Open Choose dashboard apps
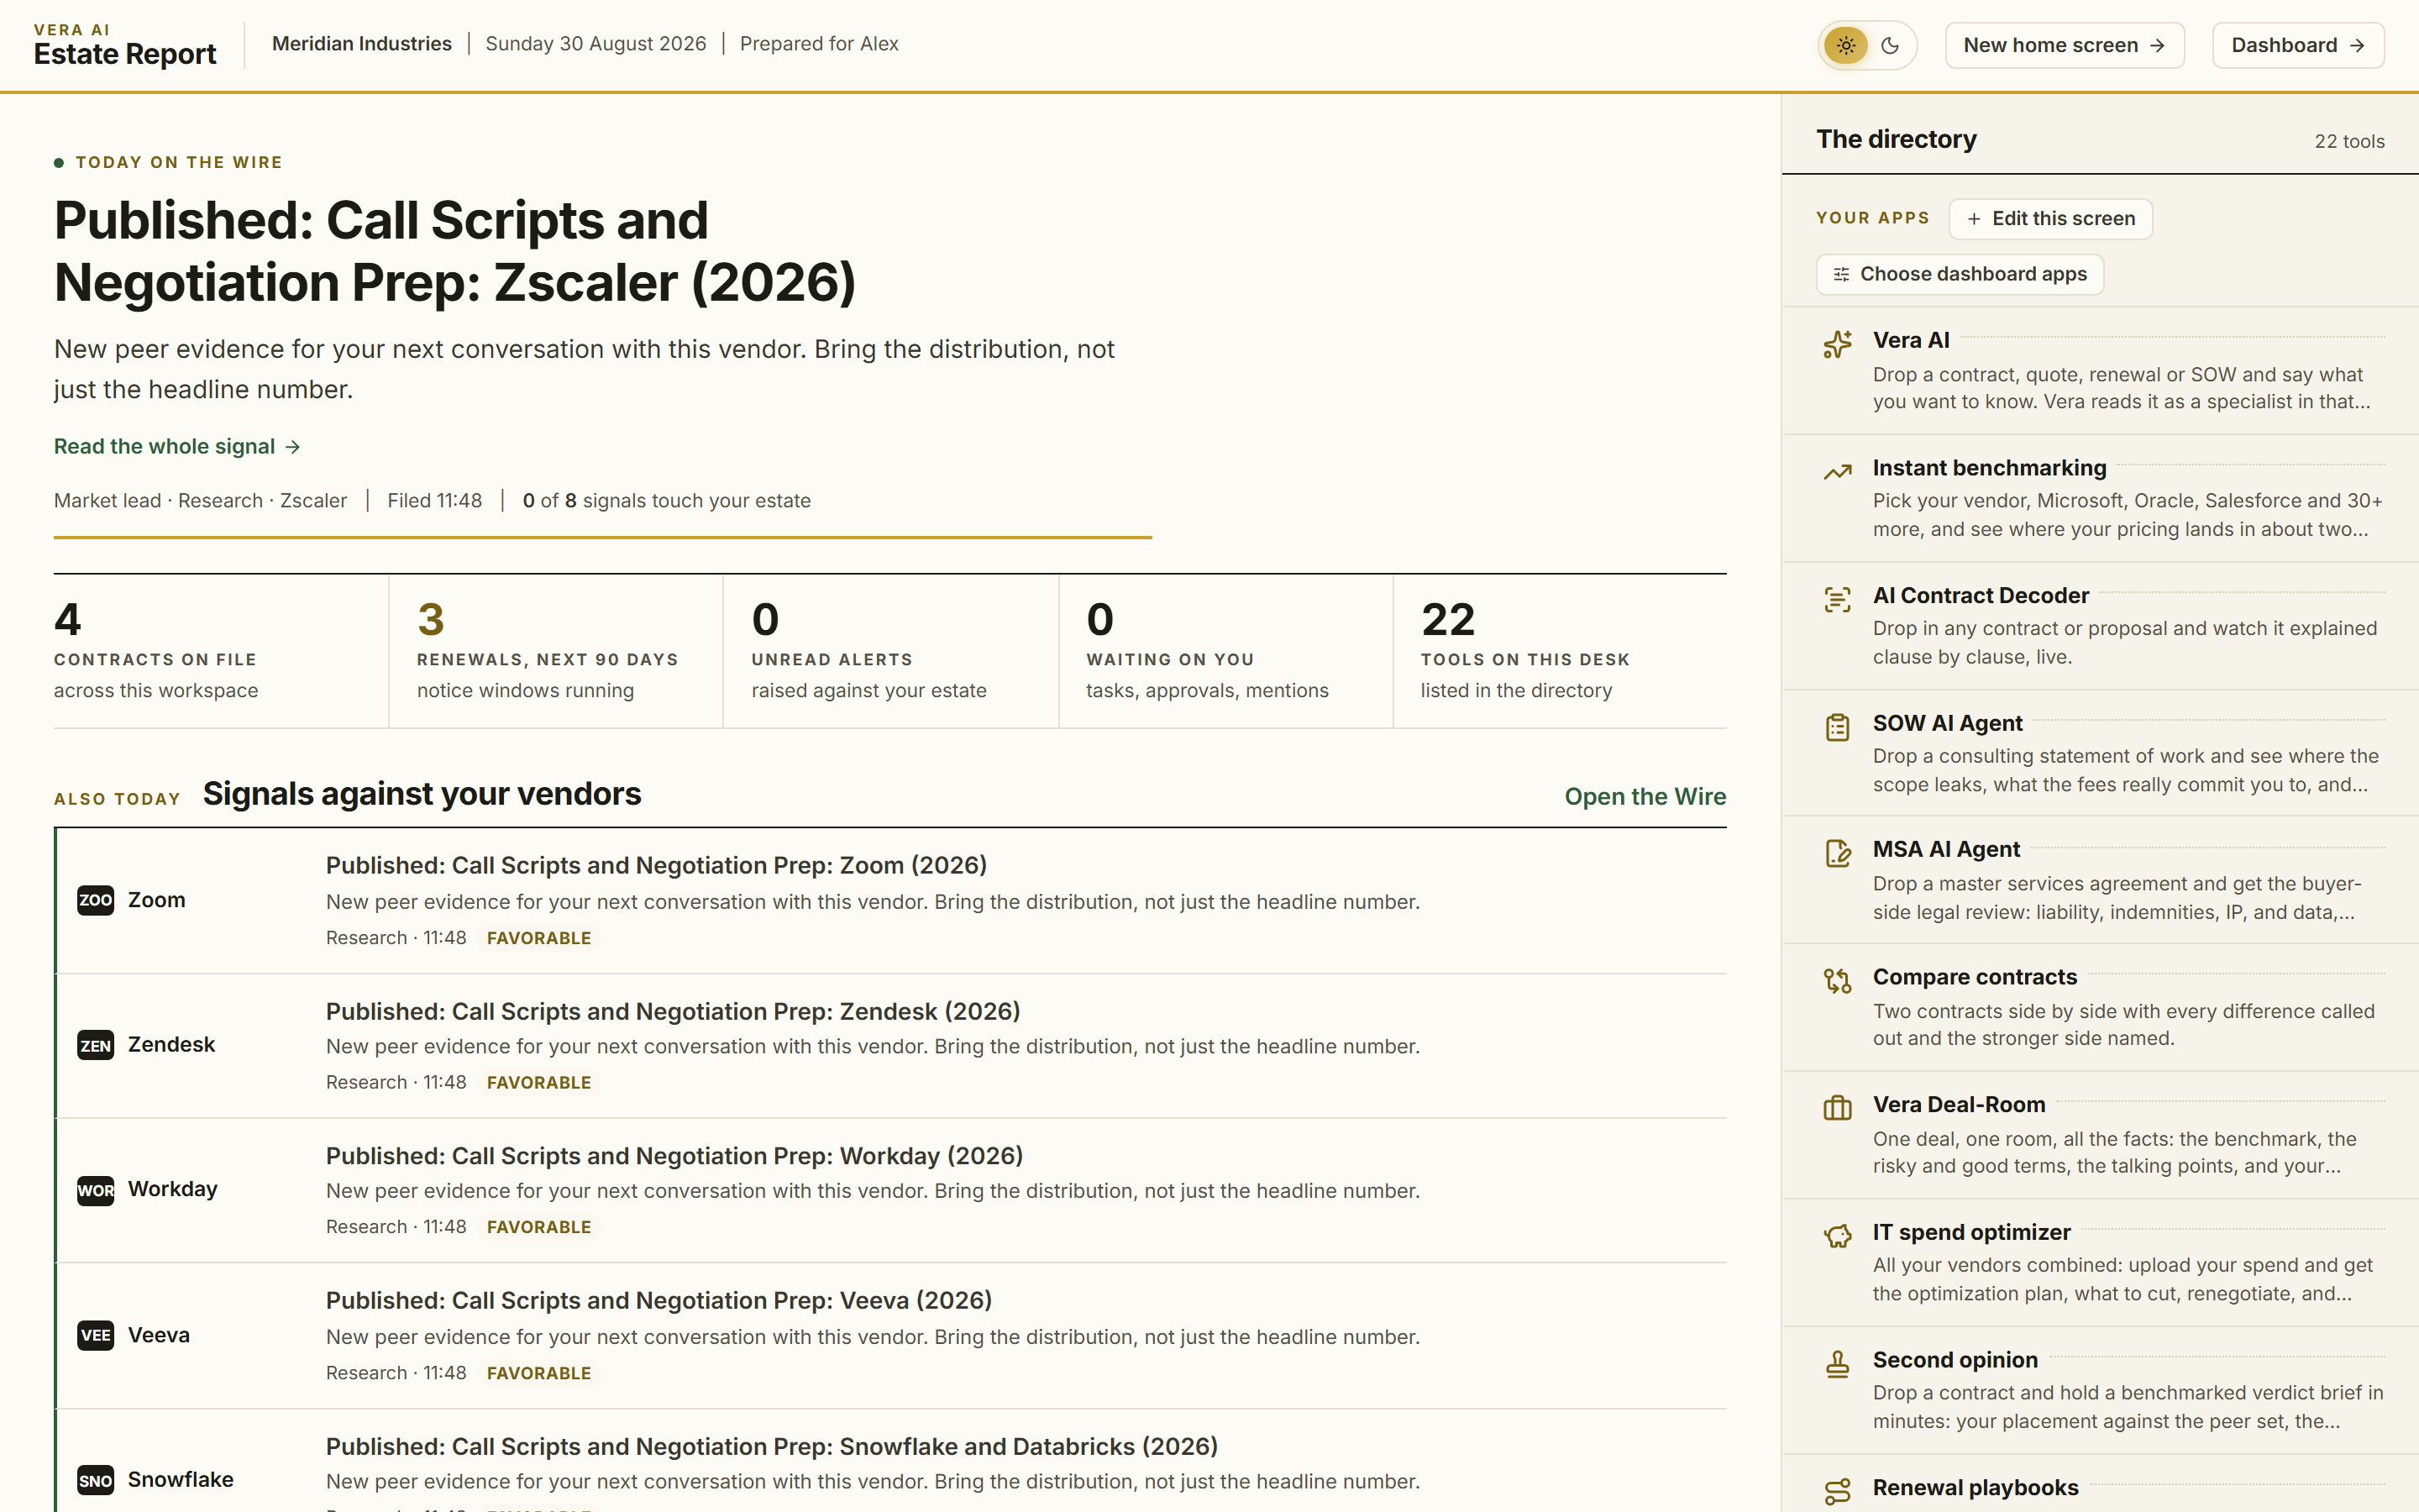 tap(1960, 274)
